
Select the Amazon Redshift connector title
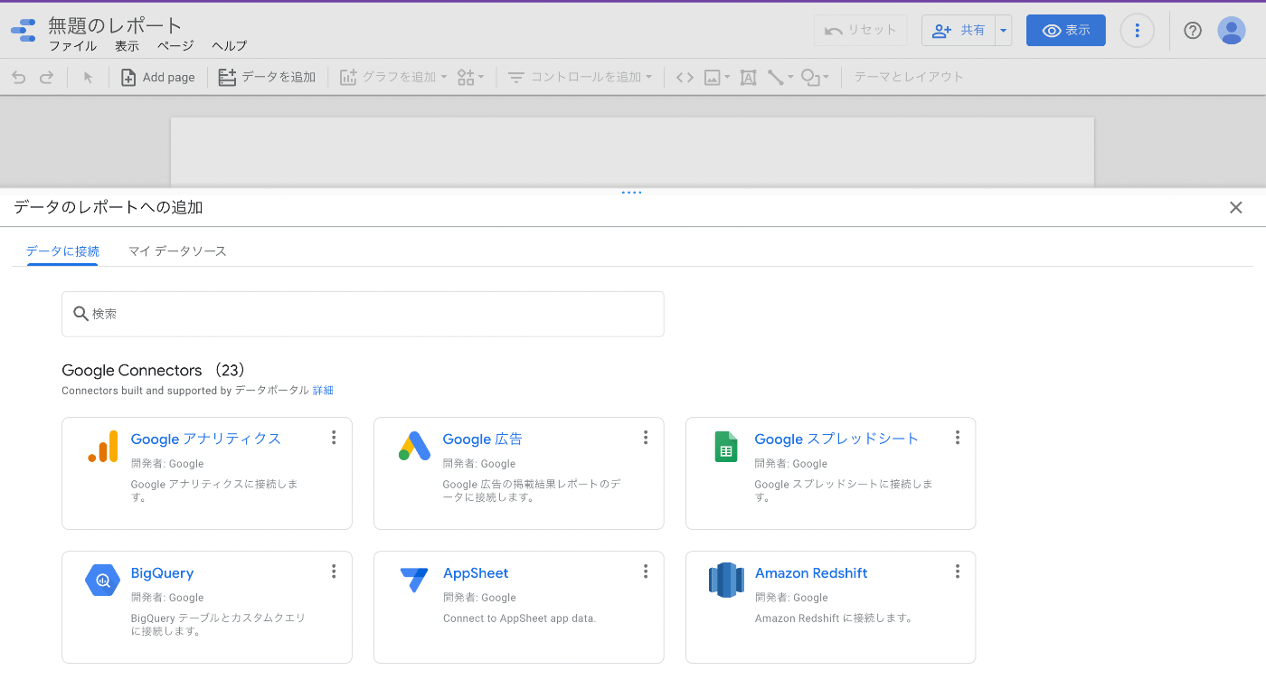pyautogui.click(x=811, y=573)
